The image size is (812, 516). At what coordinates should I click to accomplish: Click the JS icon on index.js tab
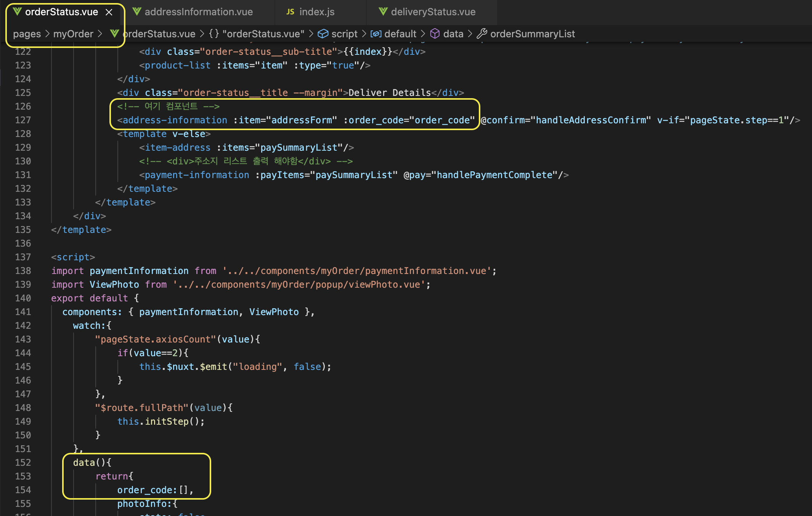pos(290,12)
